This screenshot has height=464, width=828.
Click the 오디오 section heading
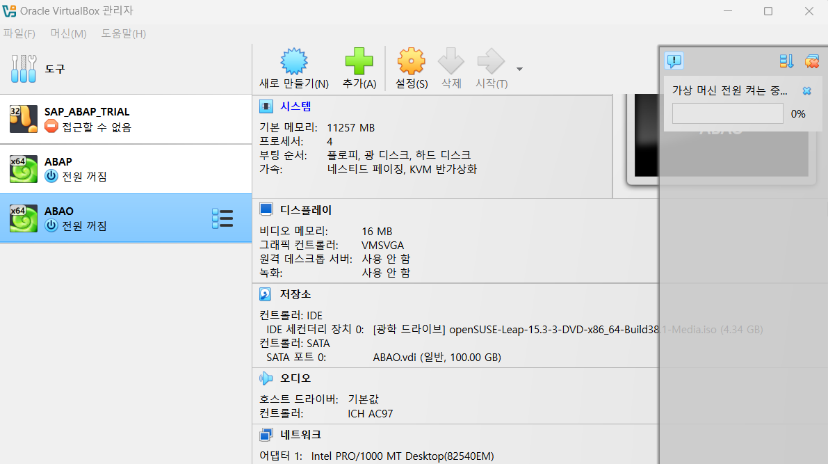295,378
